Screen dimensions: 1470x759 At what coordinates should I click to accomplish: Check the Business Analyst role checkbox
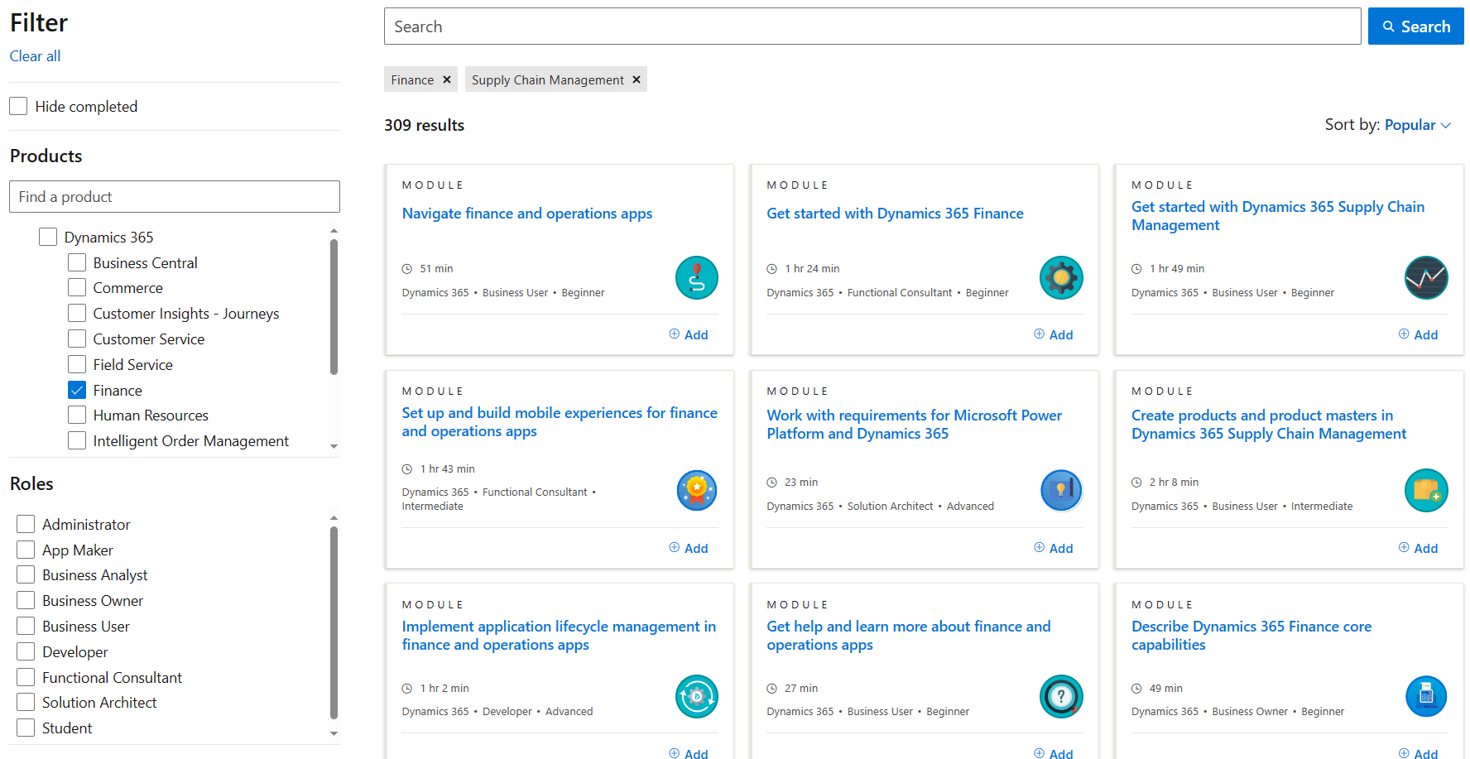[x=25, y=574]
